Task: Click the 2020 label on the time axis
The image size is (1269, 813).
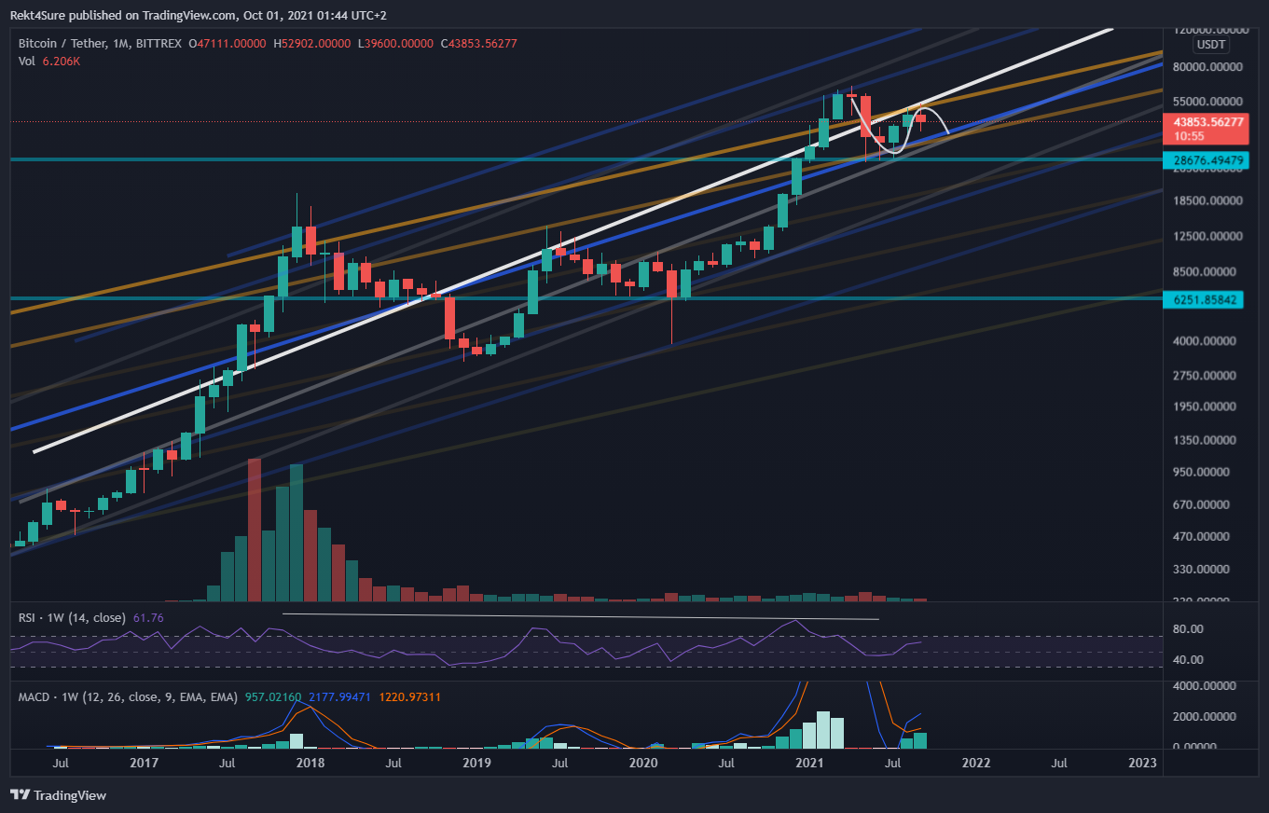Action: (643, 763)
